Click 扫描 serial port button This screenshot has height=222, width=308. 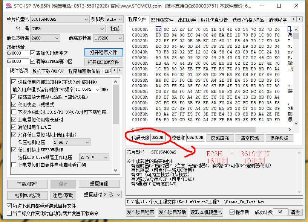[115, 29]
